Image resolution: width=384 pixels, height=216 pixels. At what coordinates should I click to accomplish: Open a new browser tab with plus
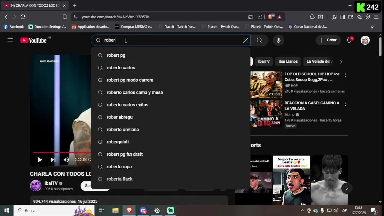[x=75, y=5]
